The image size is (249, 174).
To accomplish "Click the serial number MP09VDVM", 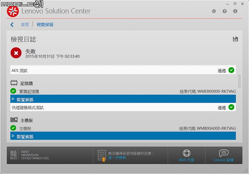I will 30,155.
